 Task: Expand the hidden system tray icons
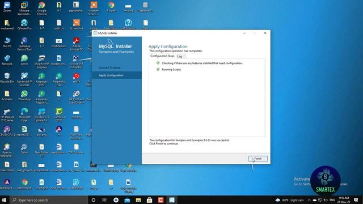[x=309, y=200]
